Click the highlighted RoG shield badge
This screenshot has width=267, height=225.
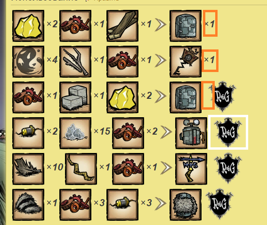pyautogui.click(x=228, y=132)
